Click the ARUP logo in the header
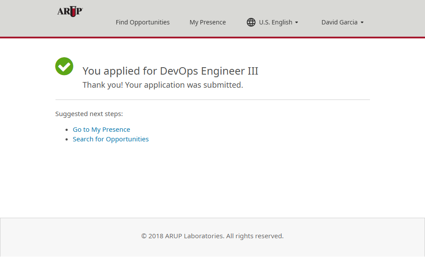The image size is (425, 257). pos(70,11)
